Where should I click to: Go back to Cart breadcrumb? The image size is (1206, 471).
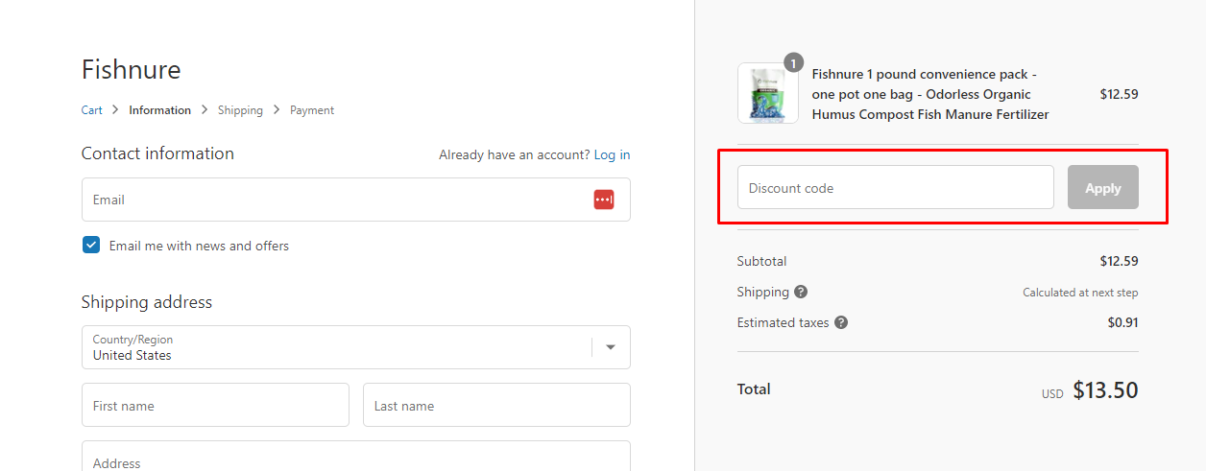[92, 110]
